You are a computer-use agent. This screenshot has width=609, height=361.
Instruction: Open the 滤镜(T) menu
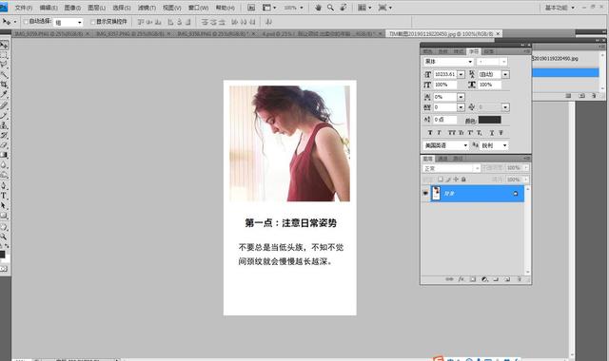(147, 8)
